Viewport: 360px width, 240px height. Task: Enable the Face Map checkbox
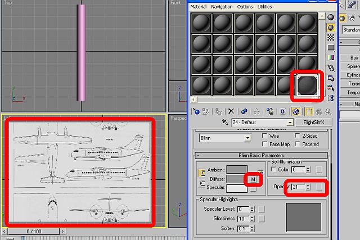(265, 144)
